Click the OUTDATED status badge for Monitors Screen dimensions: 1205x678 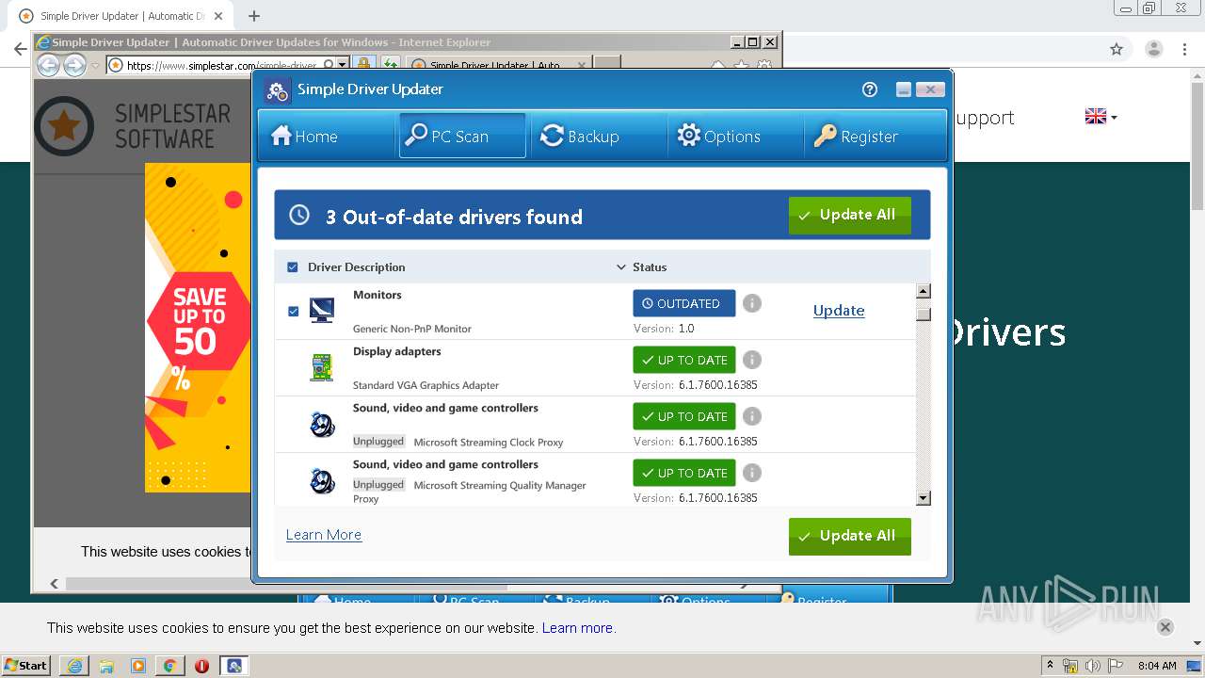(684, 303)
